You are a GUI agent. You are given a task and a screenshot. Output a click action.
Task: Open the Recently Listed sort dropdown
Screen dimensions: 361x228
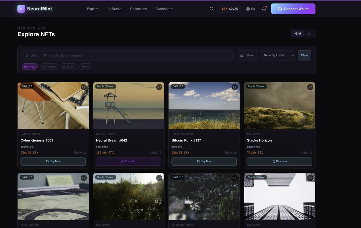point(277,55)
